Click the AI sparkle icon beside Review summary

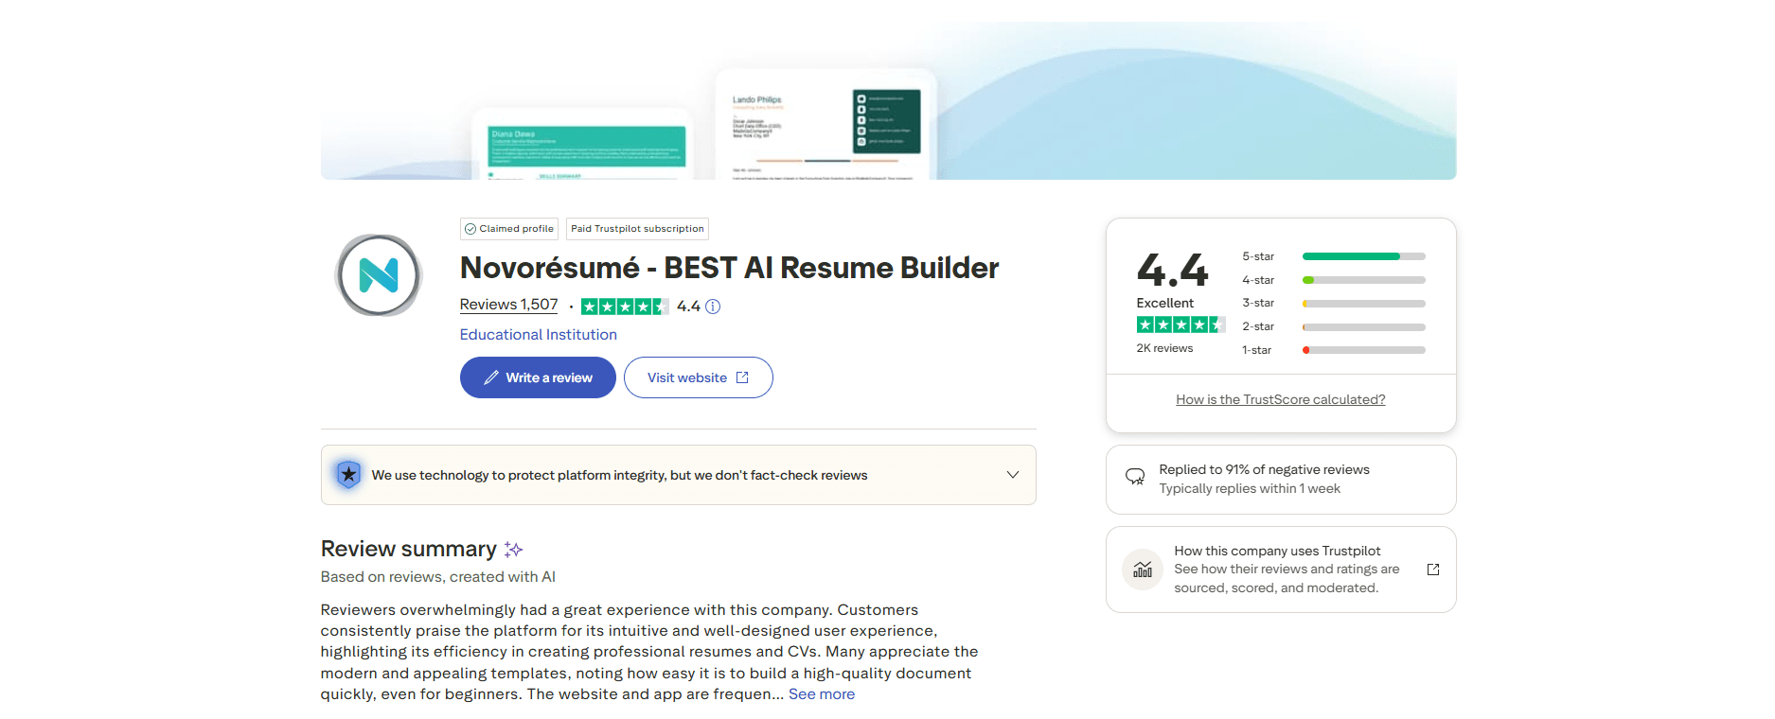click(513, 549)
